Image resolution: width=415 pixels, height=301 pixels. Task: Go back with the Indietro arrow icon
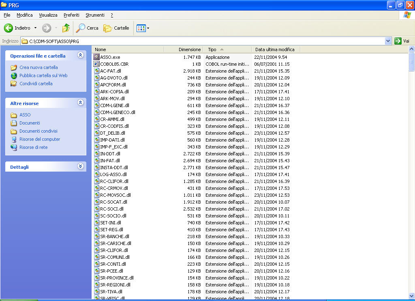pos(8,28)
